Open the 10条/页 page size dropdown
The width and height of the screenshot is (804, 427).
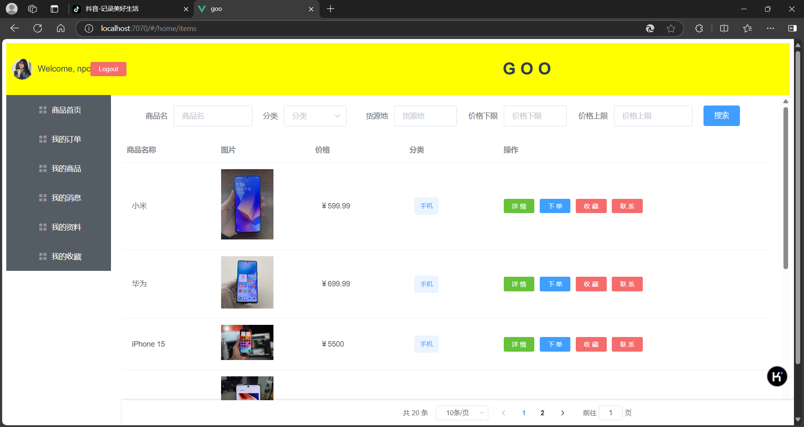coord(462,413)
